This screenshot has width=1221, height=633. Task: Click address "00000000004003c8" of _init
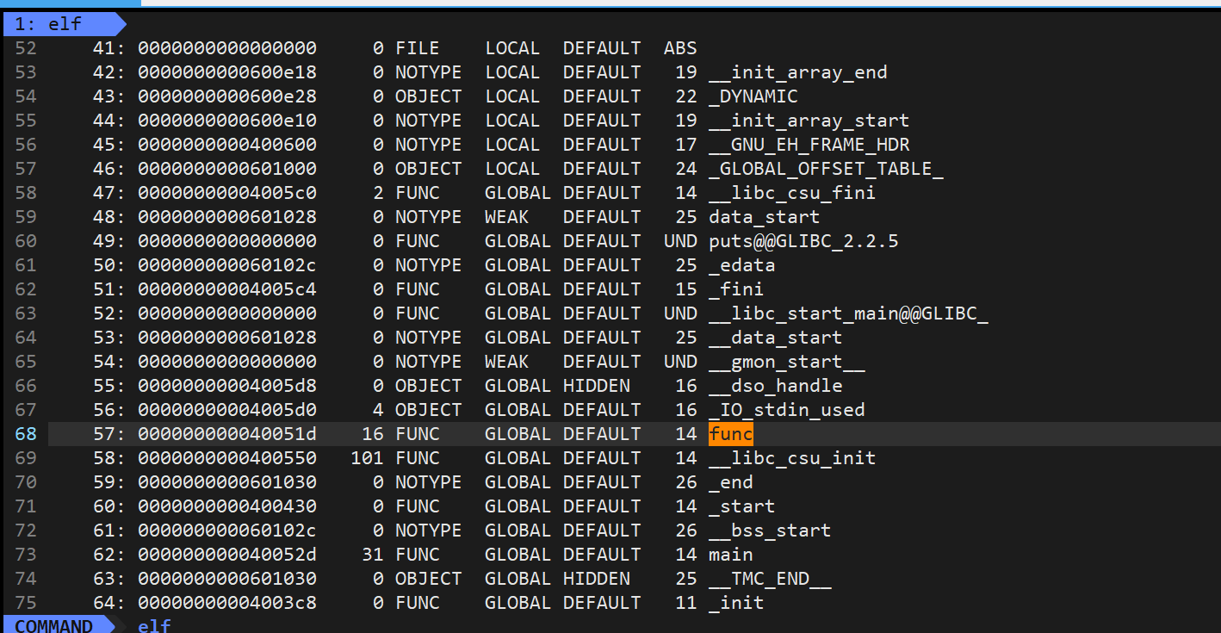click(x=227, y=603)
